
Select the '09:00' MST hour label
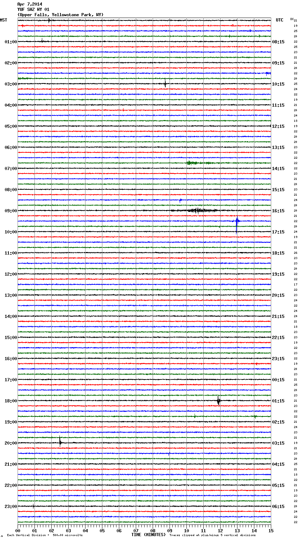click(x=11, y=211)
